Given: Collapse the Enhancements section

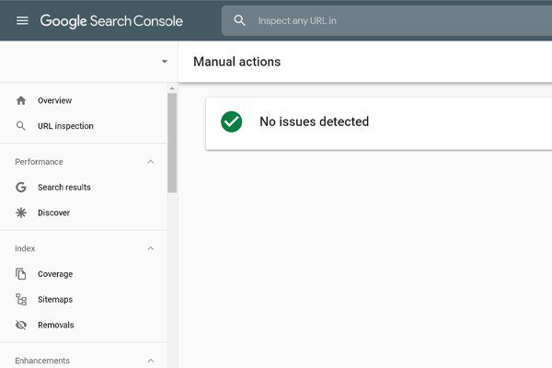Looking at the screenshot, I should (x=151, y=361).
